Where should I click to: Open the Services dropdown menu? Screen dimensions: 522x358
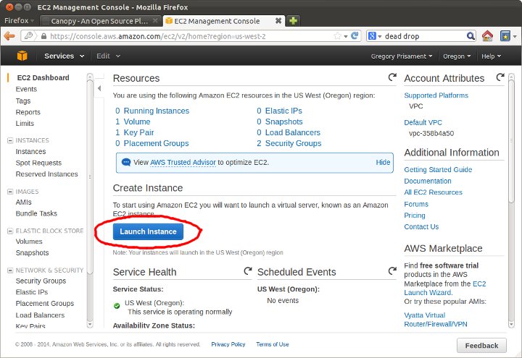(64, 56)
